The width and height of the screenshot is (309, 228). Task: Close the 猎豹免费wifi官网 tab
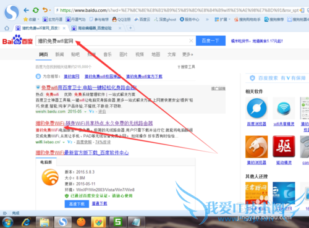(64, 28)
